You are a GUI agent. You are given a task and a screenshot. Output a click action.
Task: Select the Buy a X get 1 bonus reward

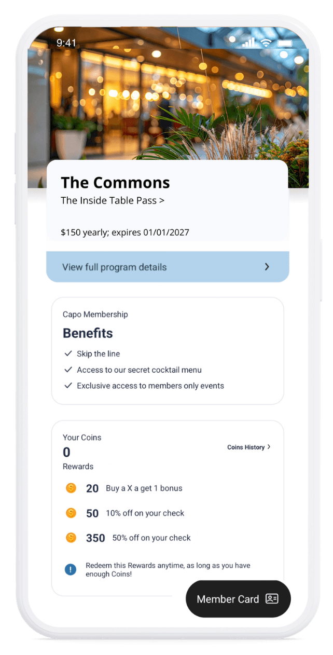point(144,488)
